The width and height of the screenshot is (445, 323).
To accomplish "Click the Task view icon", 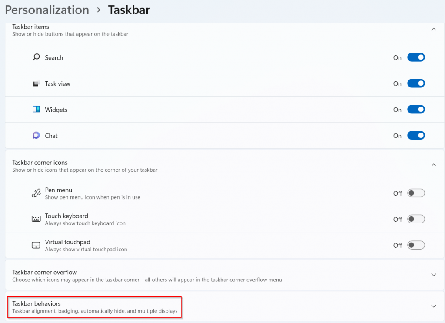I will pos(36,84).
